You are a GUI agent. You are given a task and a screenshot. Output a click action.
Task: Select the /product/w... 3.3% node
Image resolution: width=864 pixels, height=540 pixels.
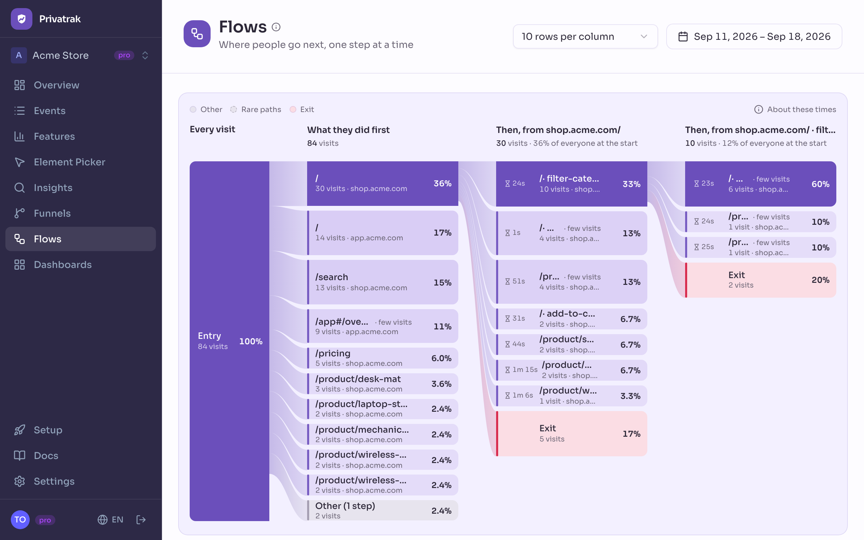point(572,396)
